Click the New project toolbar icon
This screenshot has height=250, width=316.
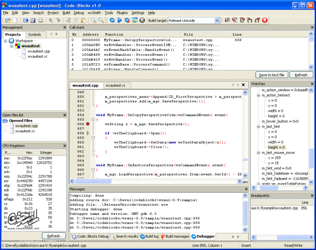(x=8, y=21)
